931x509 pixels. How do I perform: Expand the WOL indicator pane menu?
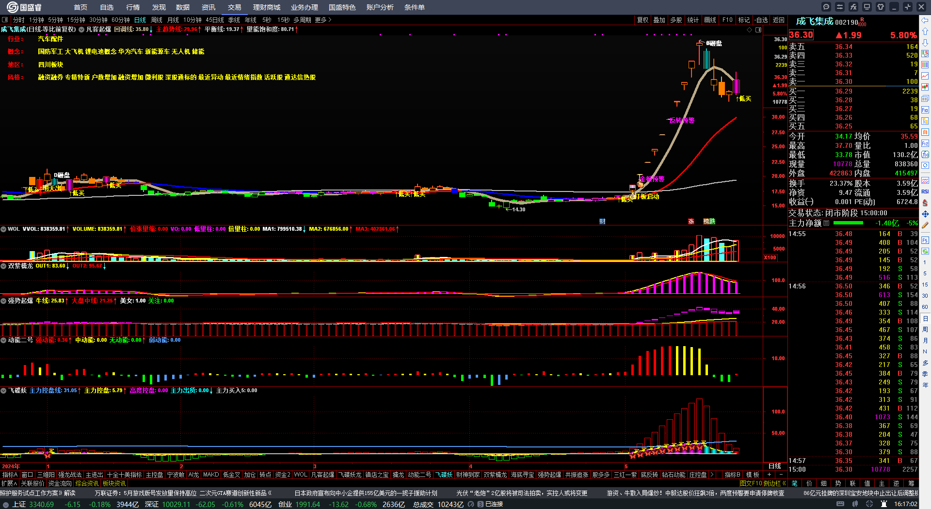pyautogui.click(x=3, y=229)
